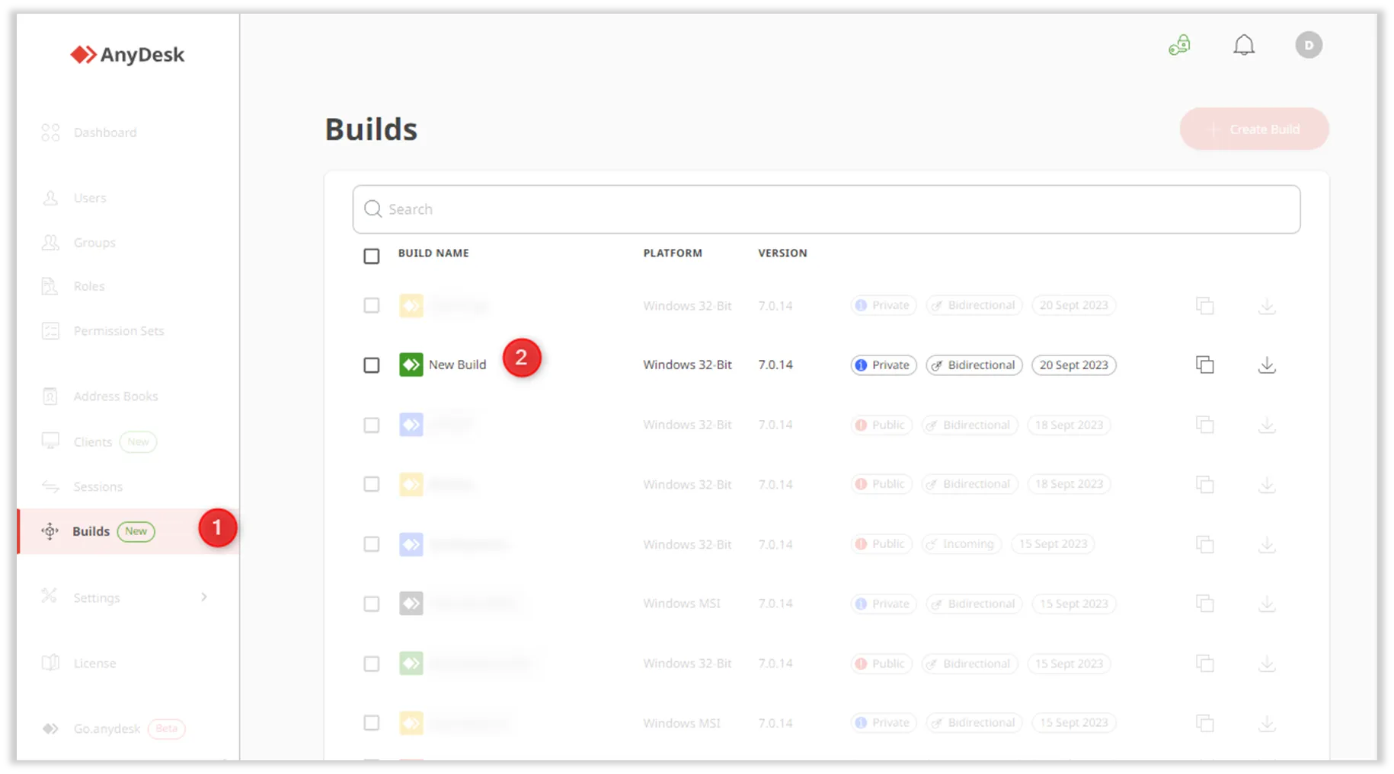Open the user profile avatar
1394x774 pixels.
tap(1308, 46)
